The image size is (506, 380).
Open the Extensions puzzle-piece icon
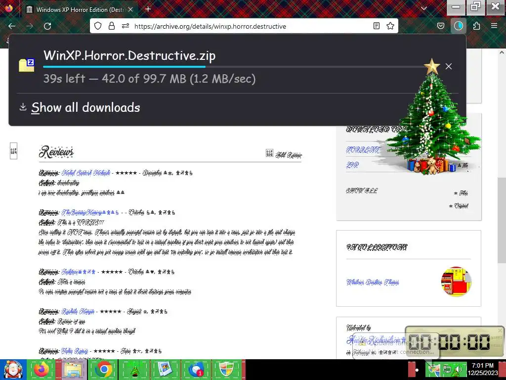pos(476,26)
